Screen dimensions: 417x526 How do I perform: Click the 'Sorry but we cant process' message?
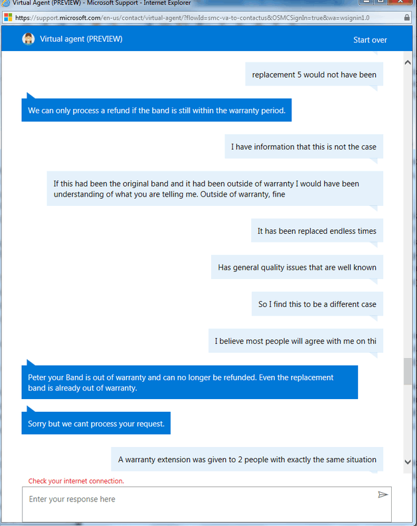[x=96, y=423]
